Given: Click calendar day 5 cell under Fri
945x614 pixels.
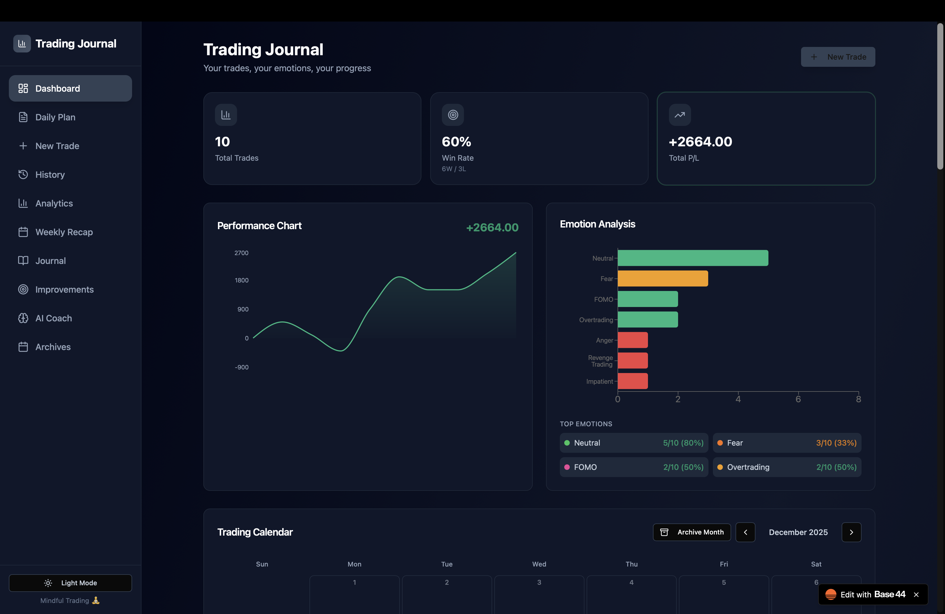Looking at the screenshot, I should (x=724, y=595).
